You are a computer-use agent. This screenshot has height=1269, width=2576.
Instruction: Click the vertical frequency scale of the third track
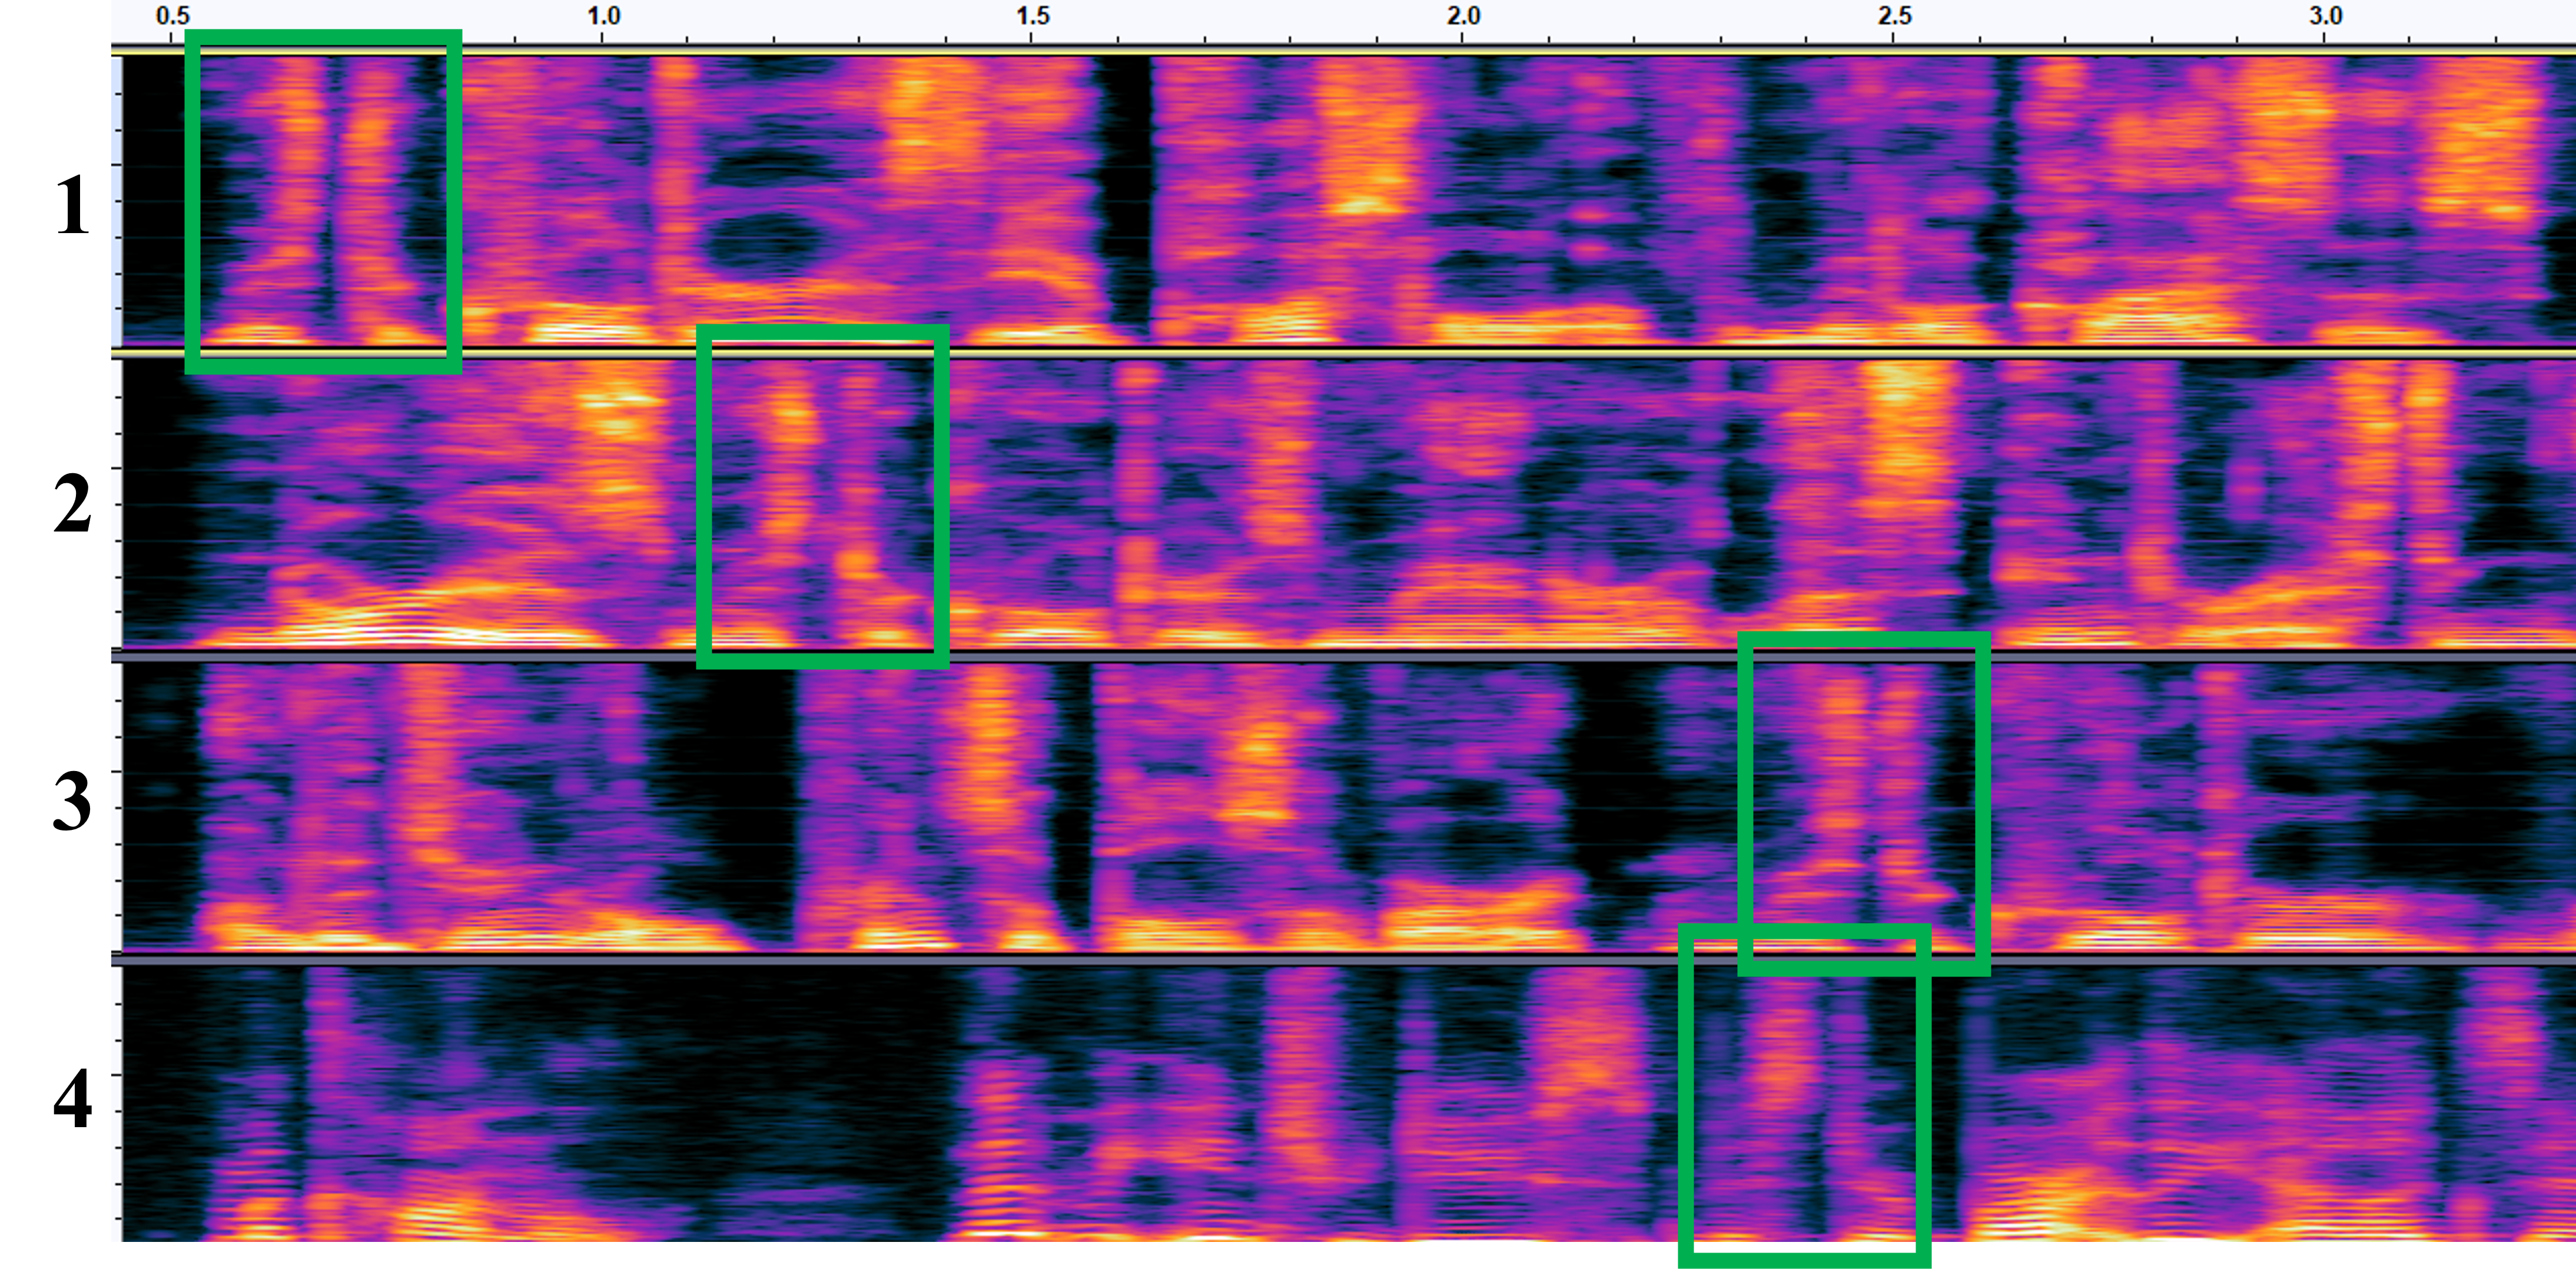click(118, 806)
